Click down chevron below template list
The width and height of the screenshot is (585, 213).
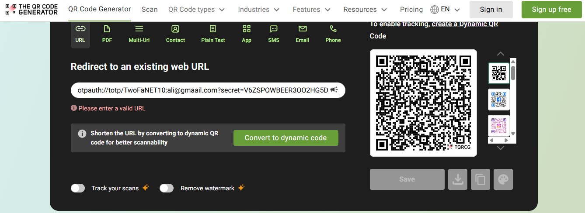[501, 148]
